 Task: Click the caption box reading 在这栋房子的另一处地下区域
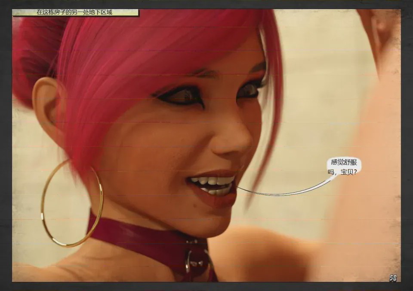pyautogui.click(x=76, y=12)
